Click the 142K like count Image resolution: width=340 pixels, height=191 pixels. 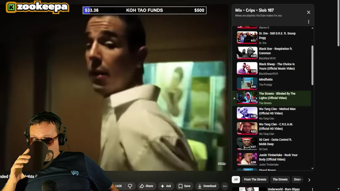(x=118, y=186)
